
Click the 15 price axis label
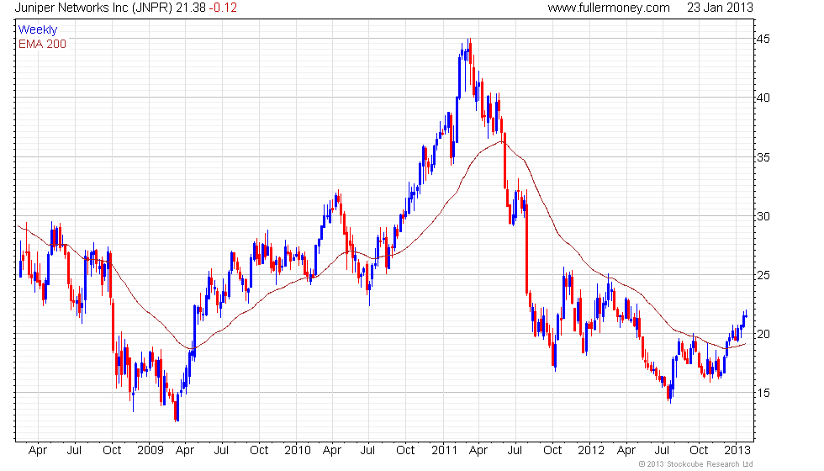pos(763,394)
